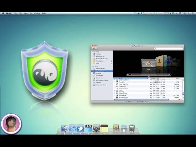Select Downloads in the sidebar
This screenshot has width=196, height=147.
coord(99,78)
